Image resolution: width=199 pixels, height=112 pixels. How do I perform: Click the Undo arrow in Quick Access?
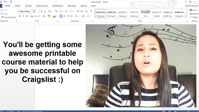point(5,2)
